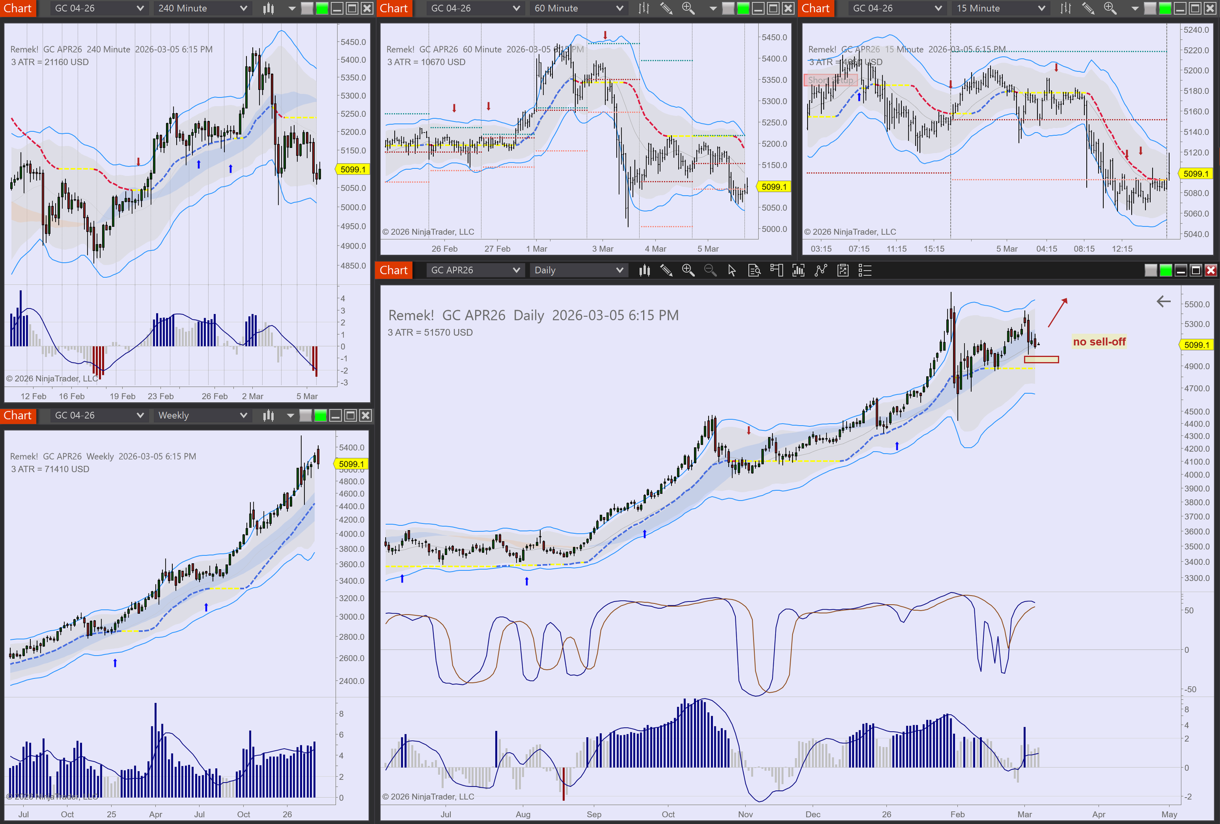Open Properties list icon in Daily toolbar
1220x824 pixels.
(865, 270)
